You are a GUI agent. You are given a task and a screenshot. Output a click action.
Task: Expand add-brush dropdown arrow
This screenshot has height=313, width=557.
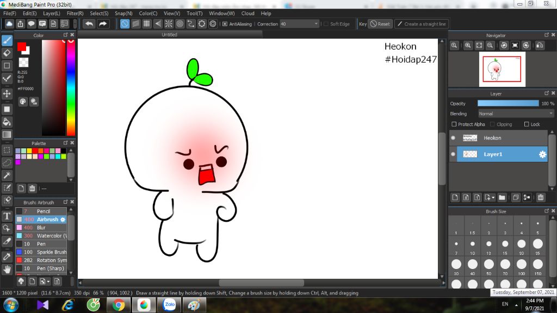48,282
